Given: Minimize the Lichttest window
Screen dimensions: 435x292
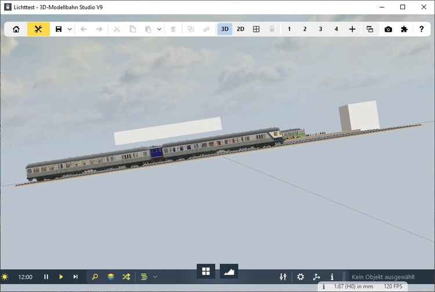Looking at the screenshot, I should pyautogui.click(x=382, y=7).
